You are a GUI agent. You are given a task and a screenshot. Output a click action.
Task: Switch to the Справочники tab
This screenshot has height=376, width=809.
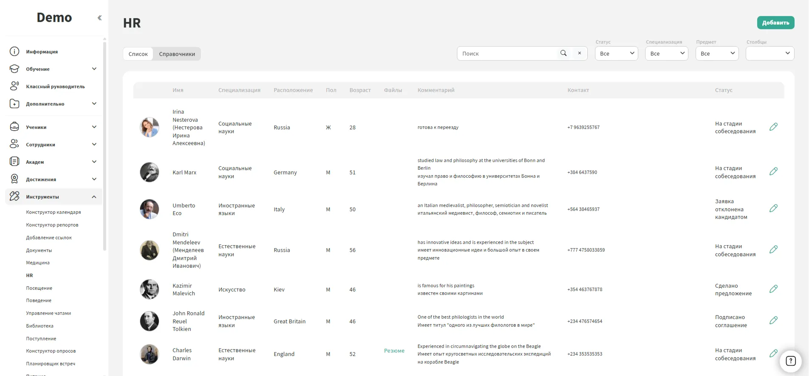coord(177,54)
